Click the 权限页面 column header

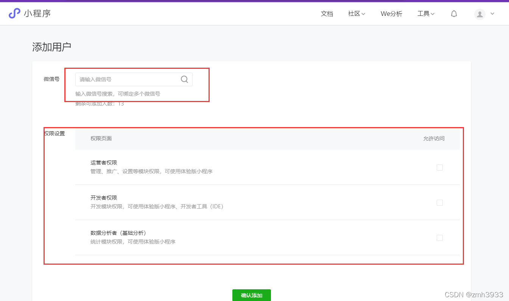click(101, 138)
